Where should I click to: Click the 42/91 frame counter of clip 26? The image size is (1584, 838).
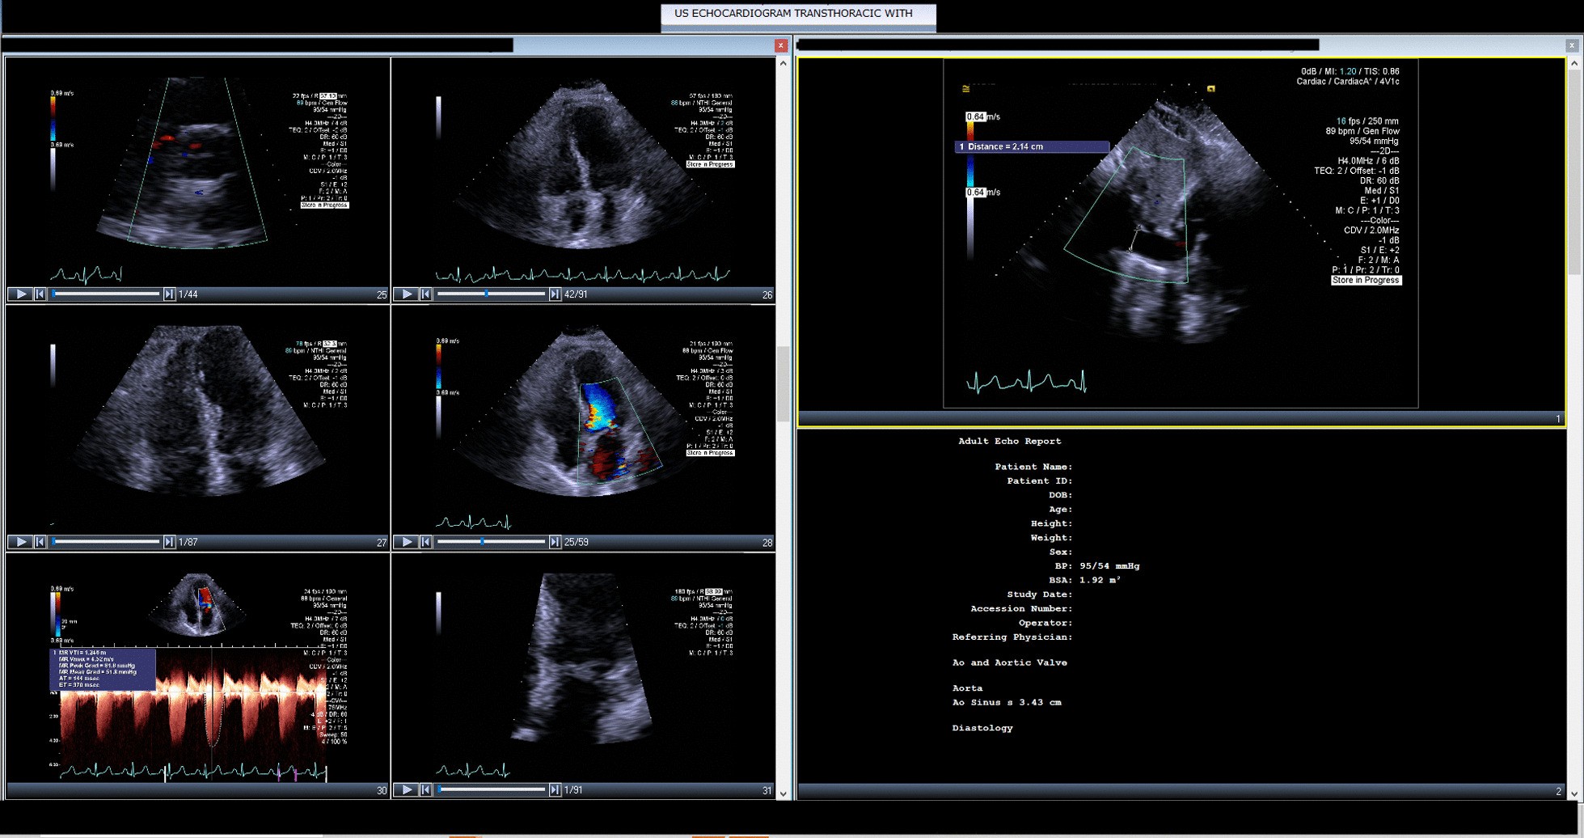(576, 294)
